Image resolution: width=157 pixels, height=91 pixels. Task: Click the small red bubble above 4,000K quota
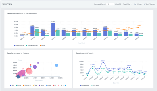click(31, 65)
